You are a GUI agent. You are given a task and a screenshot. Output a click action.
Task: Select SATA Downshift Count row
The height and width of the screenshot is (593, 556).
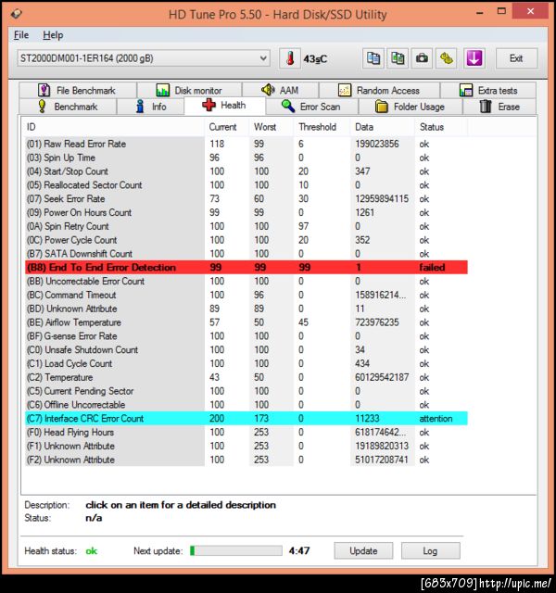pyautogui.click(x=246, y=253)
